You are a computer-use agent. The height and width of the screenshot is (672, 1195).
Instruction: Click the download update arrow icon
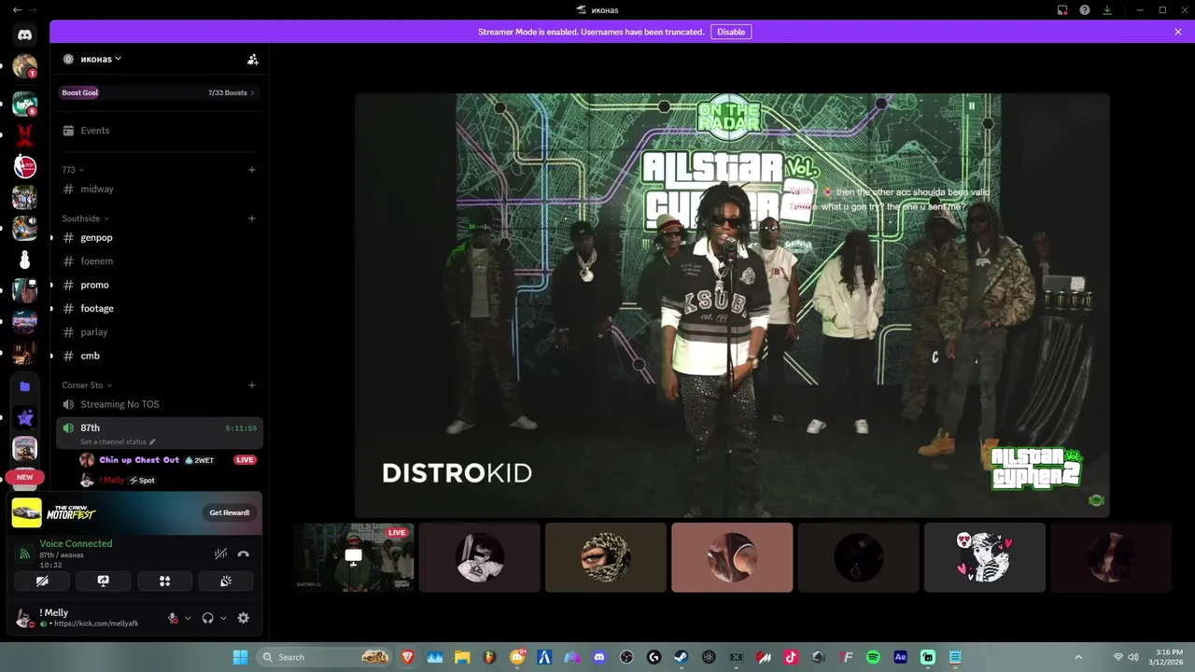[x=1107, y=10]
